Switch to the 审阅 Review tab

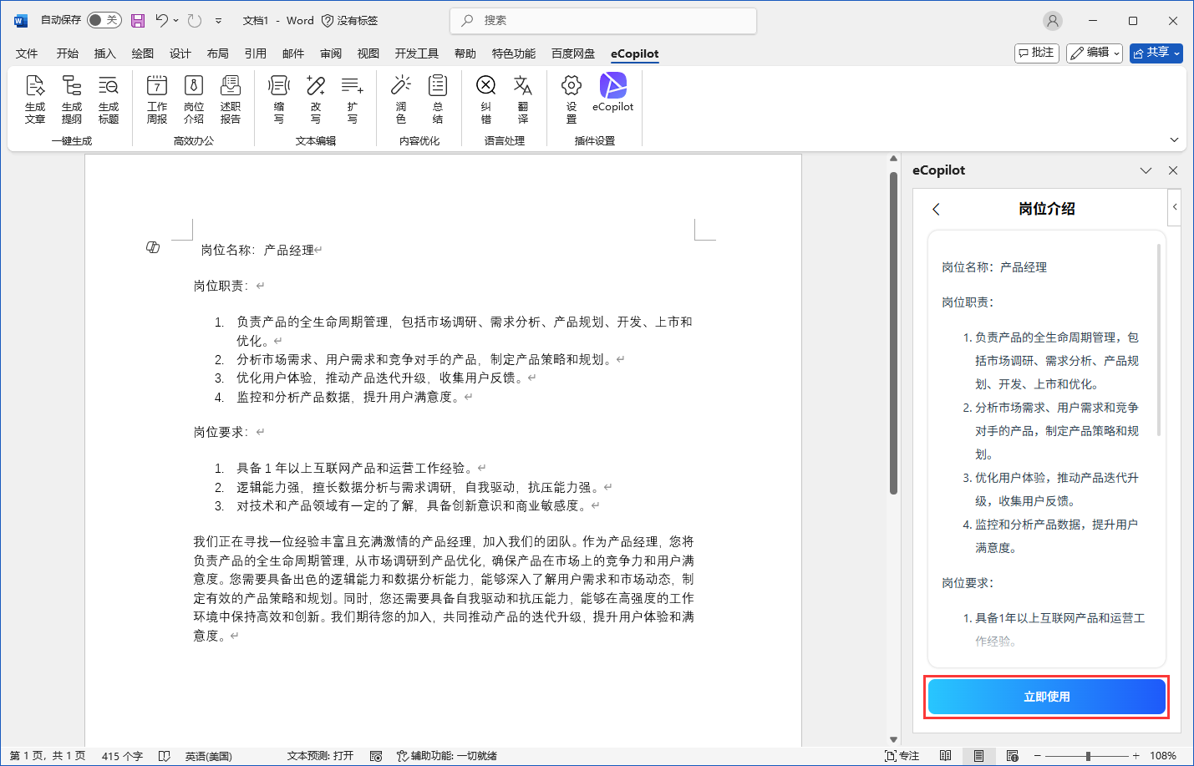[331, 53]
